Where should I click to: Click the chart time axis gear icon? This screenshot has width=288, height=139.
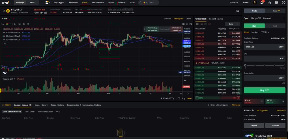point(188,94)
